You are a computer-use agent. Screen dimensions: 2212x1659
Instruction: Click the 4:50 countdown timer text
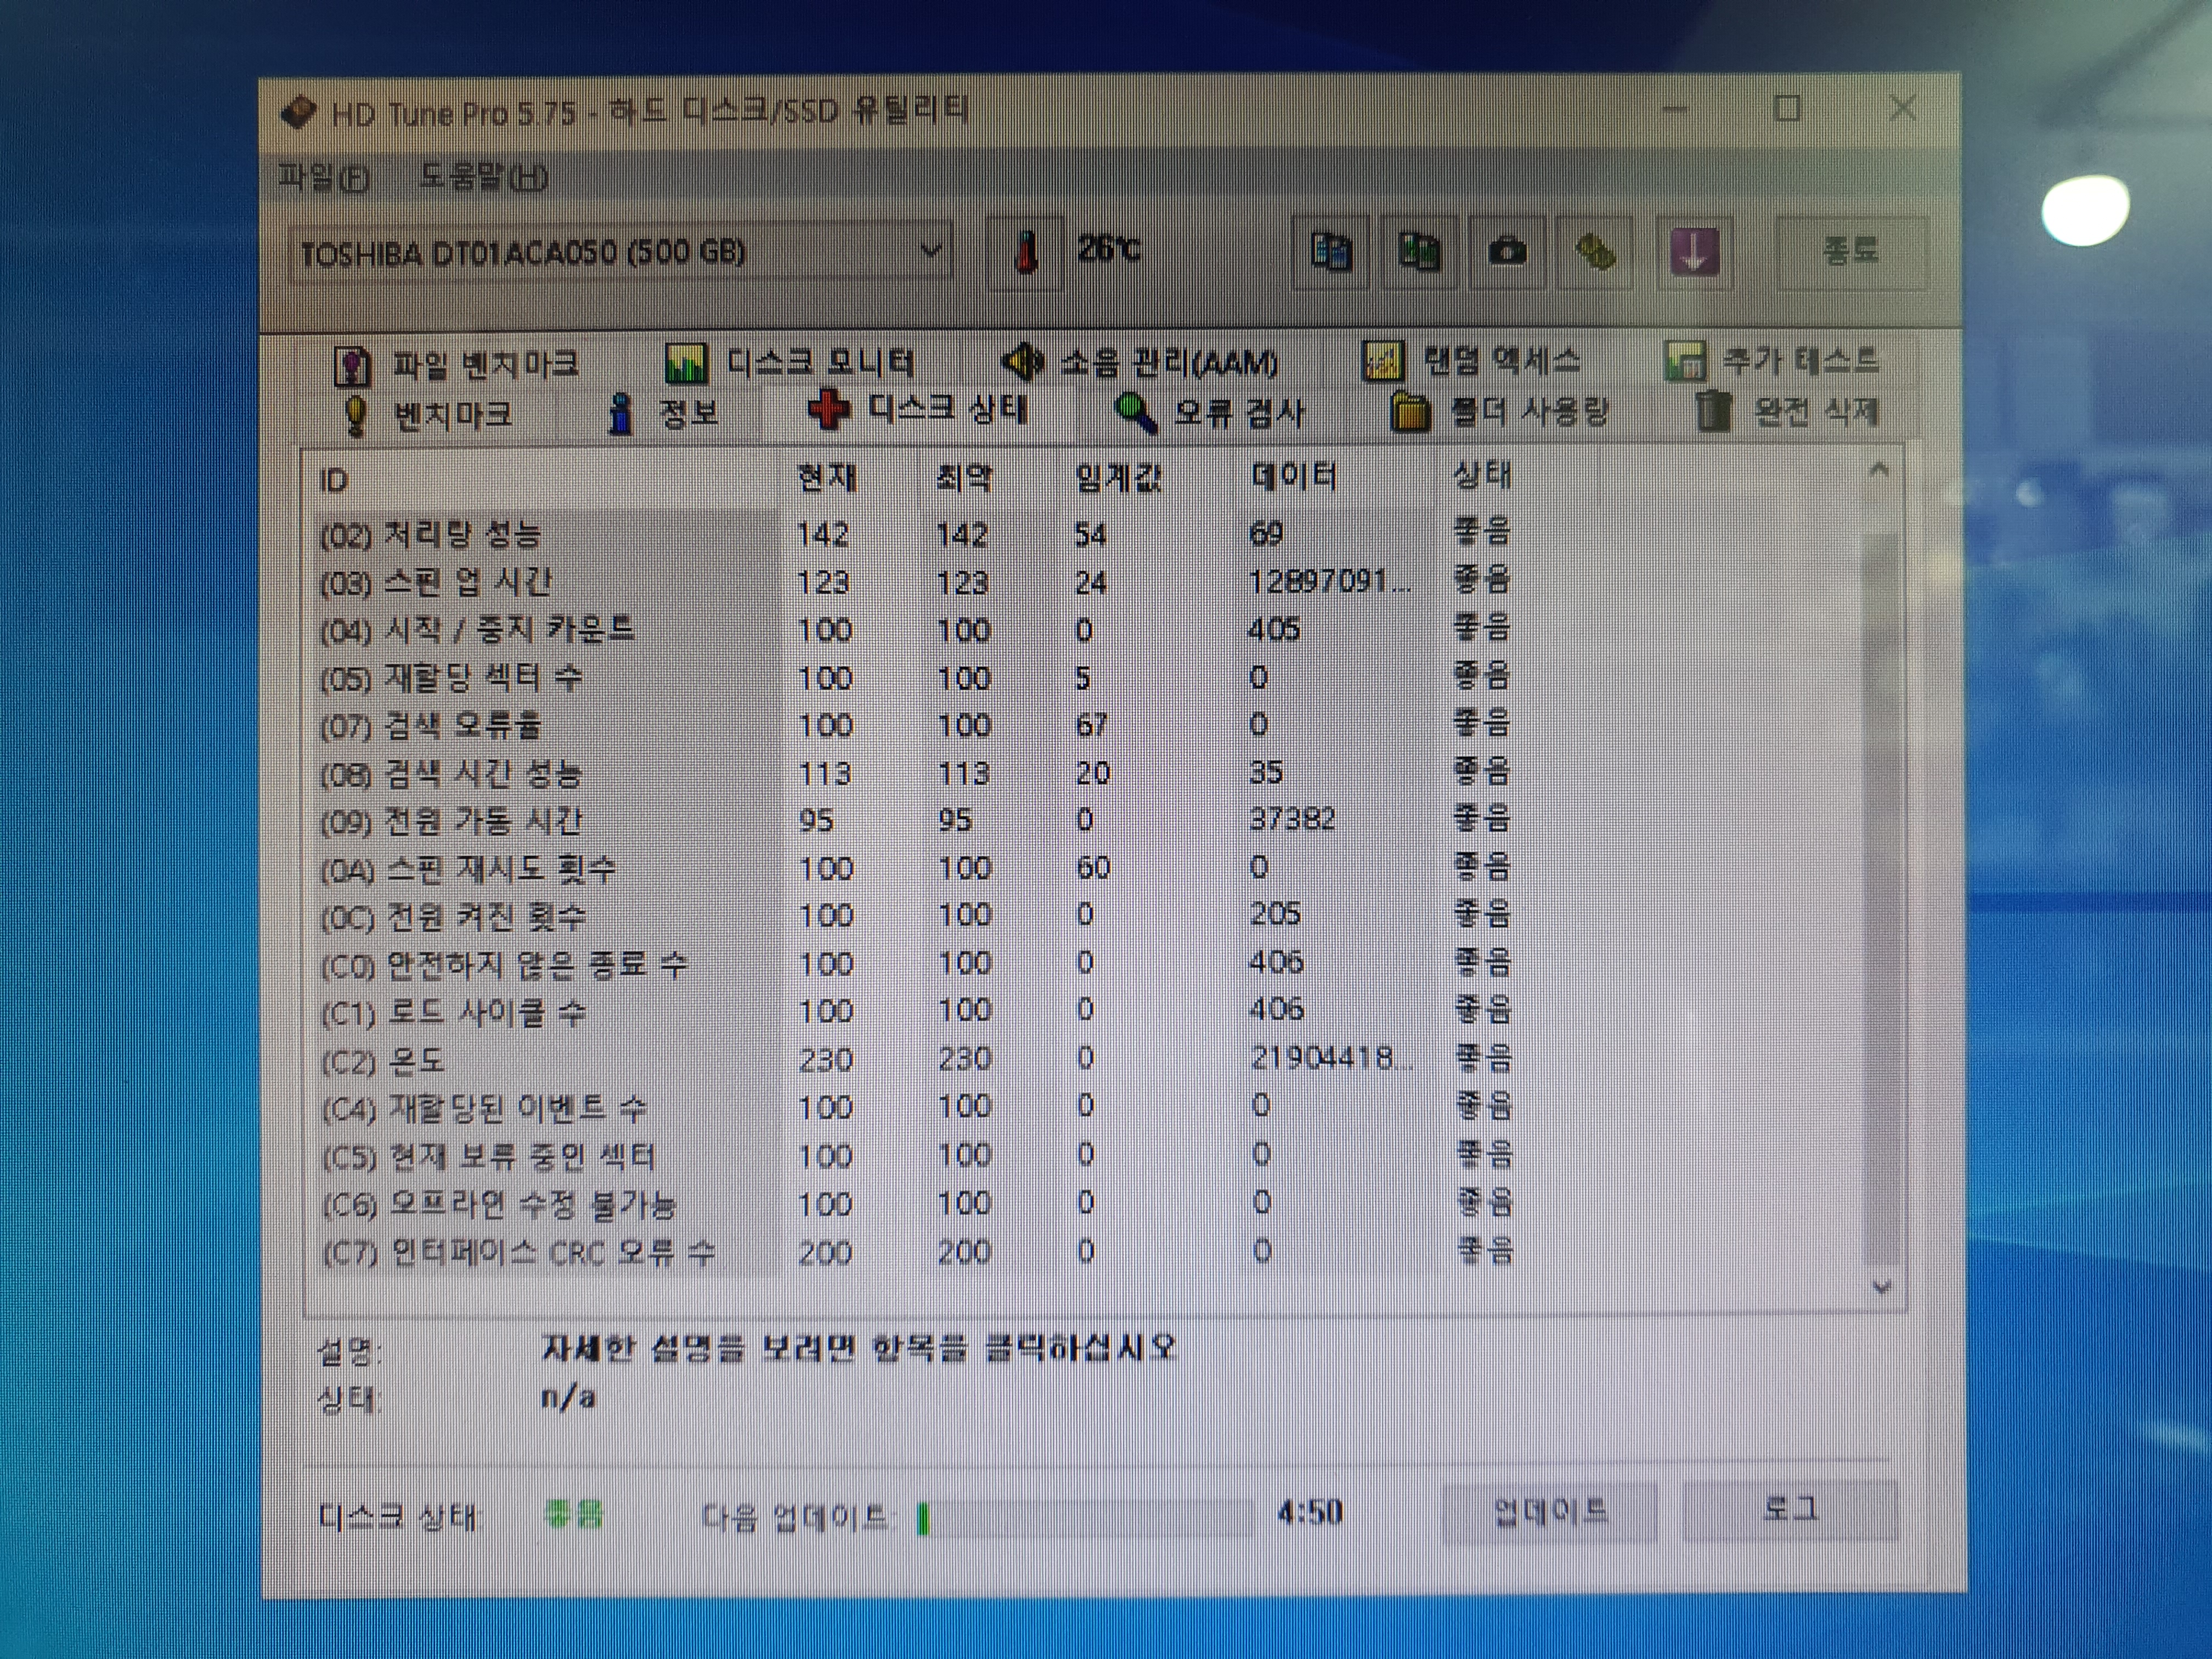click(x=1309, y=1512)
